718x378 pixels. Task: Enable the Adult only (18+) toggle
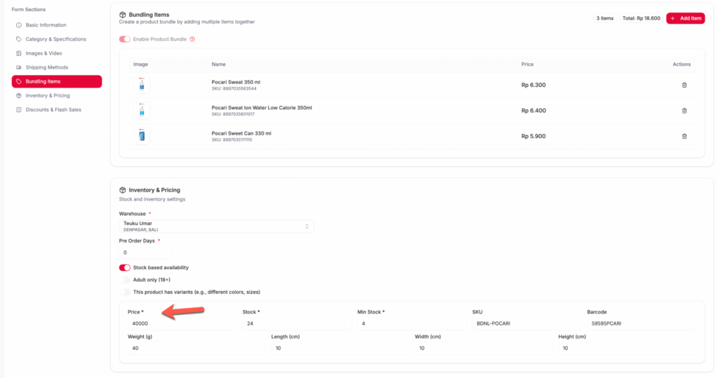(125, 280)
